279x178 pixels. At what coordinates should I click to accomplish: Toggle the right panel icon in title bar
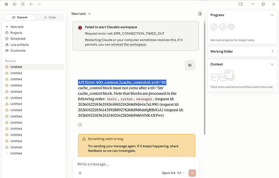[241, 4]
